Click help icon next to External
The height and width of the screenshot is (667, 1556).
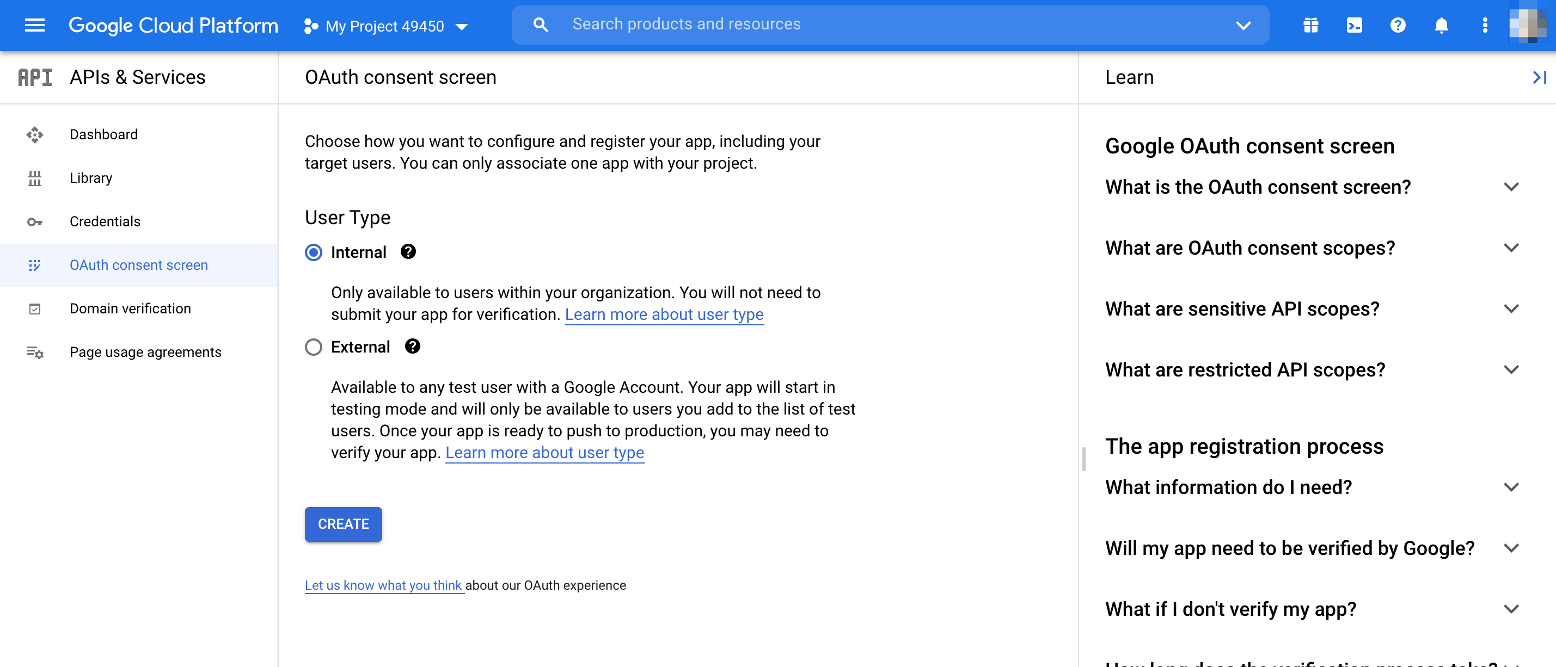(x=413, y=347)
